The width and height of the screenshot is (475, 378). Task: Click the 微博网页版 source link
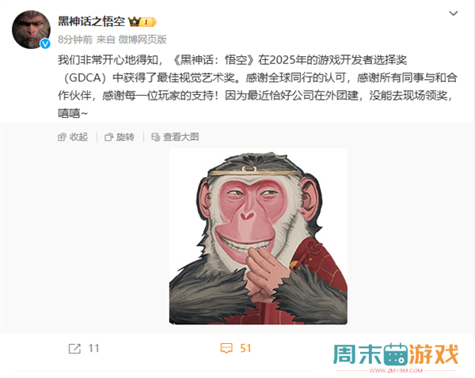pyautogui.click(x=142, y=40)
